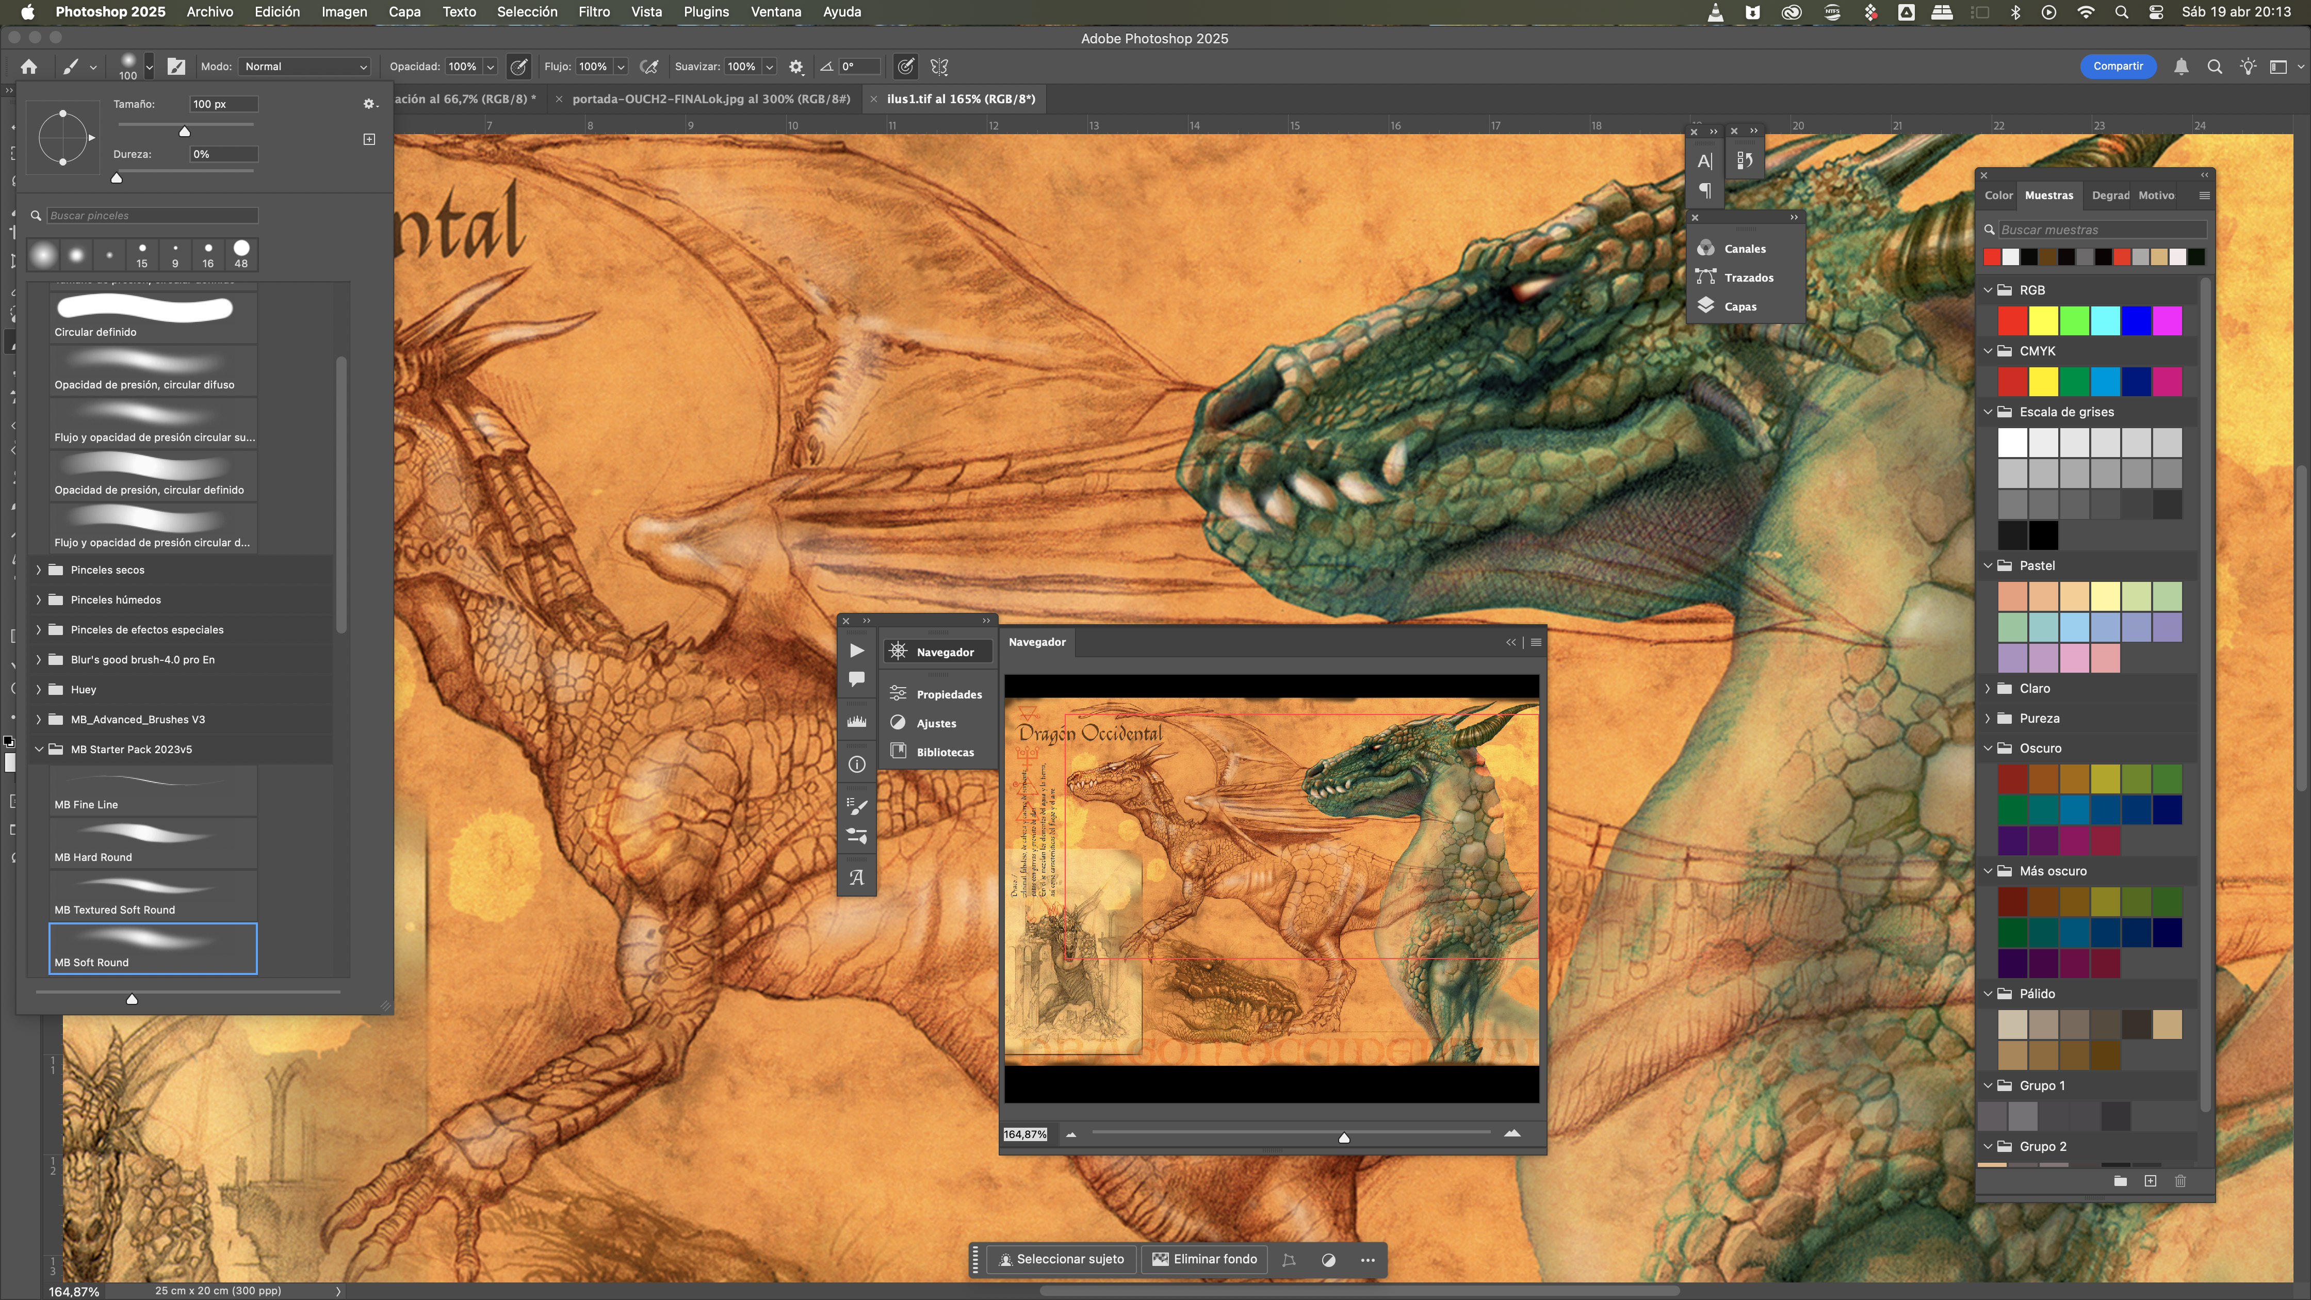Open brush preset picker gear menu

tap(370, 104)
